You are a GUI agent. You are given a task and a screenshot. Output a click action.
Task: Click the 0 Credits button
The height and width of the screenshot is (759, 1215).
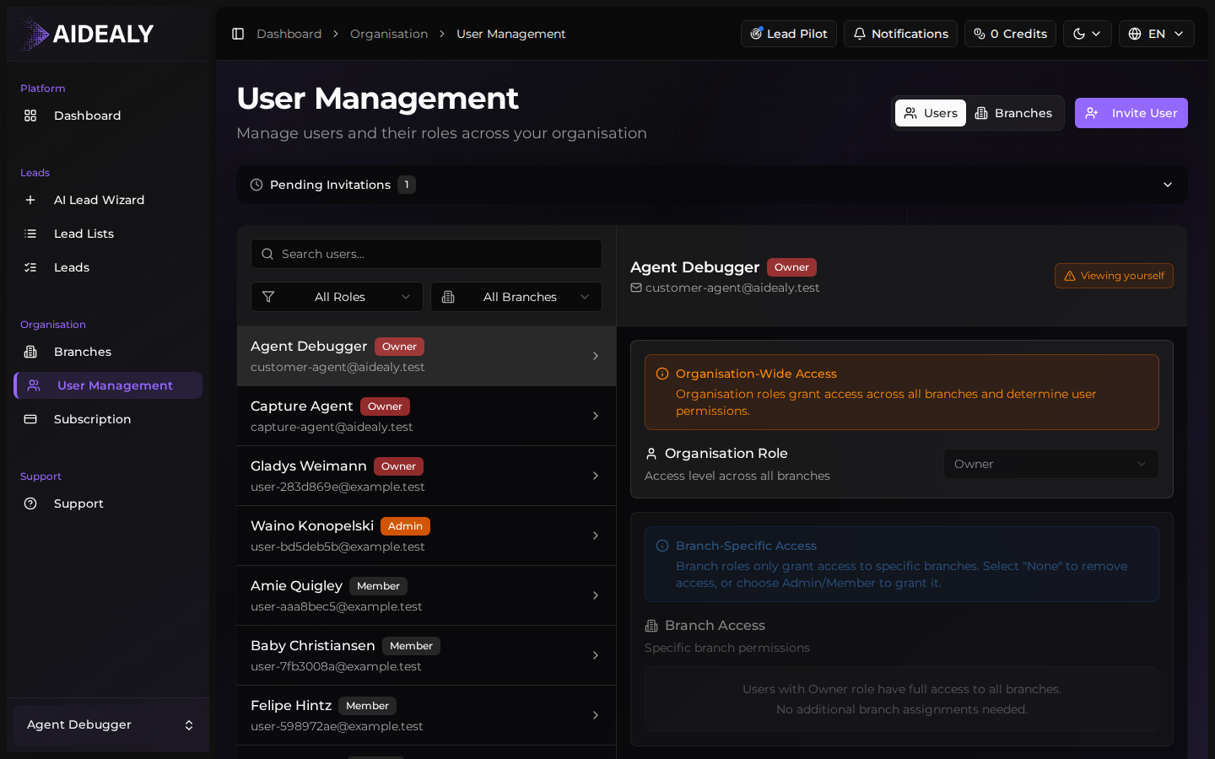[1010, 34]
